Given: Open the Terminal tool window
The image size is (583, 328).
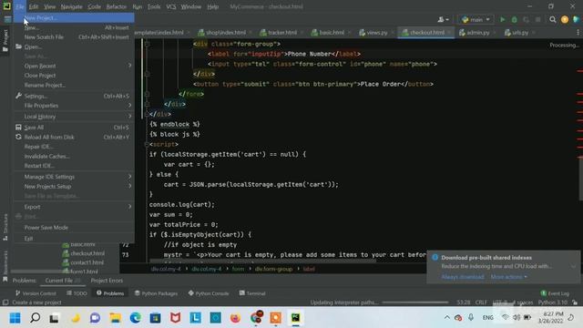Looking at the screenshot, I should click(x=252, y=293).
